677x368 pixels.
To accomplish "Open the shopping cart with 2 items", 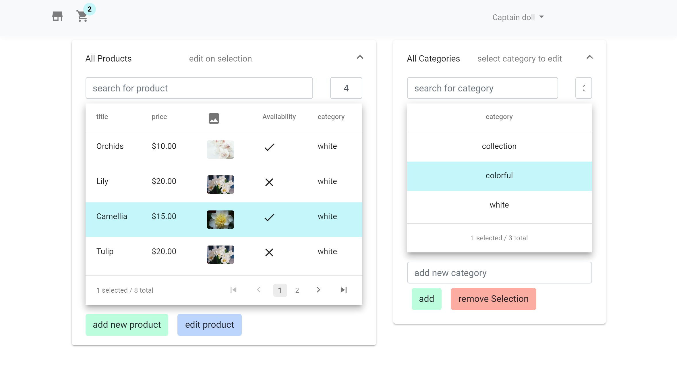I will (83, 16).
